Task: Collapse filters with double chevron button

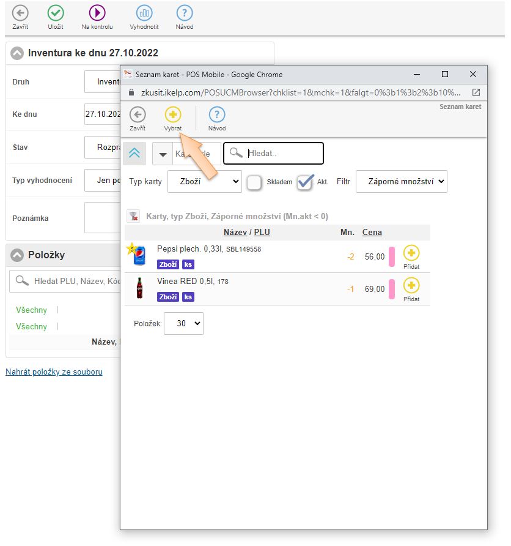Action: point(134,154)
